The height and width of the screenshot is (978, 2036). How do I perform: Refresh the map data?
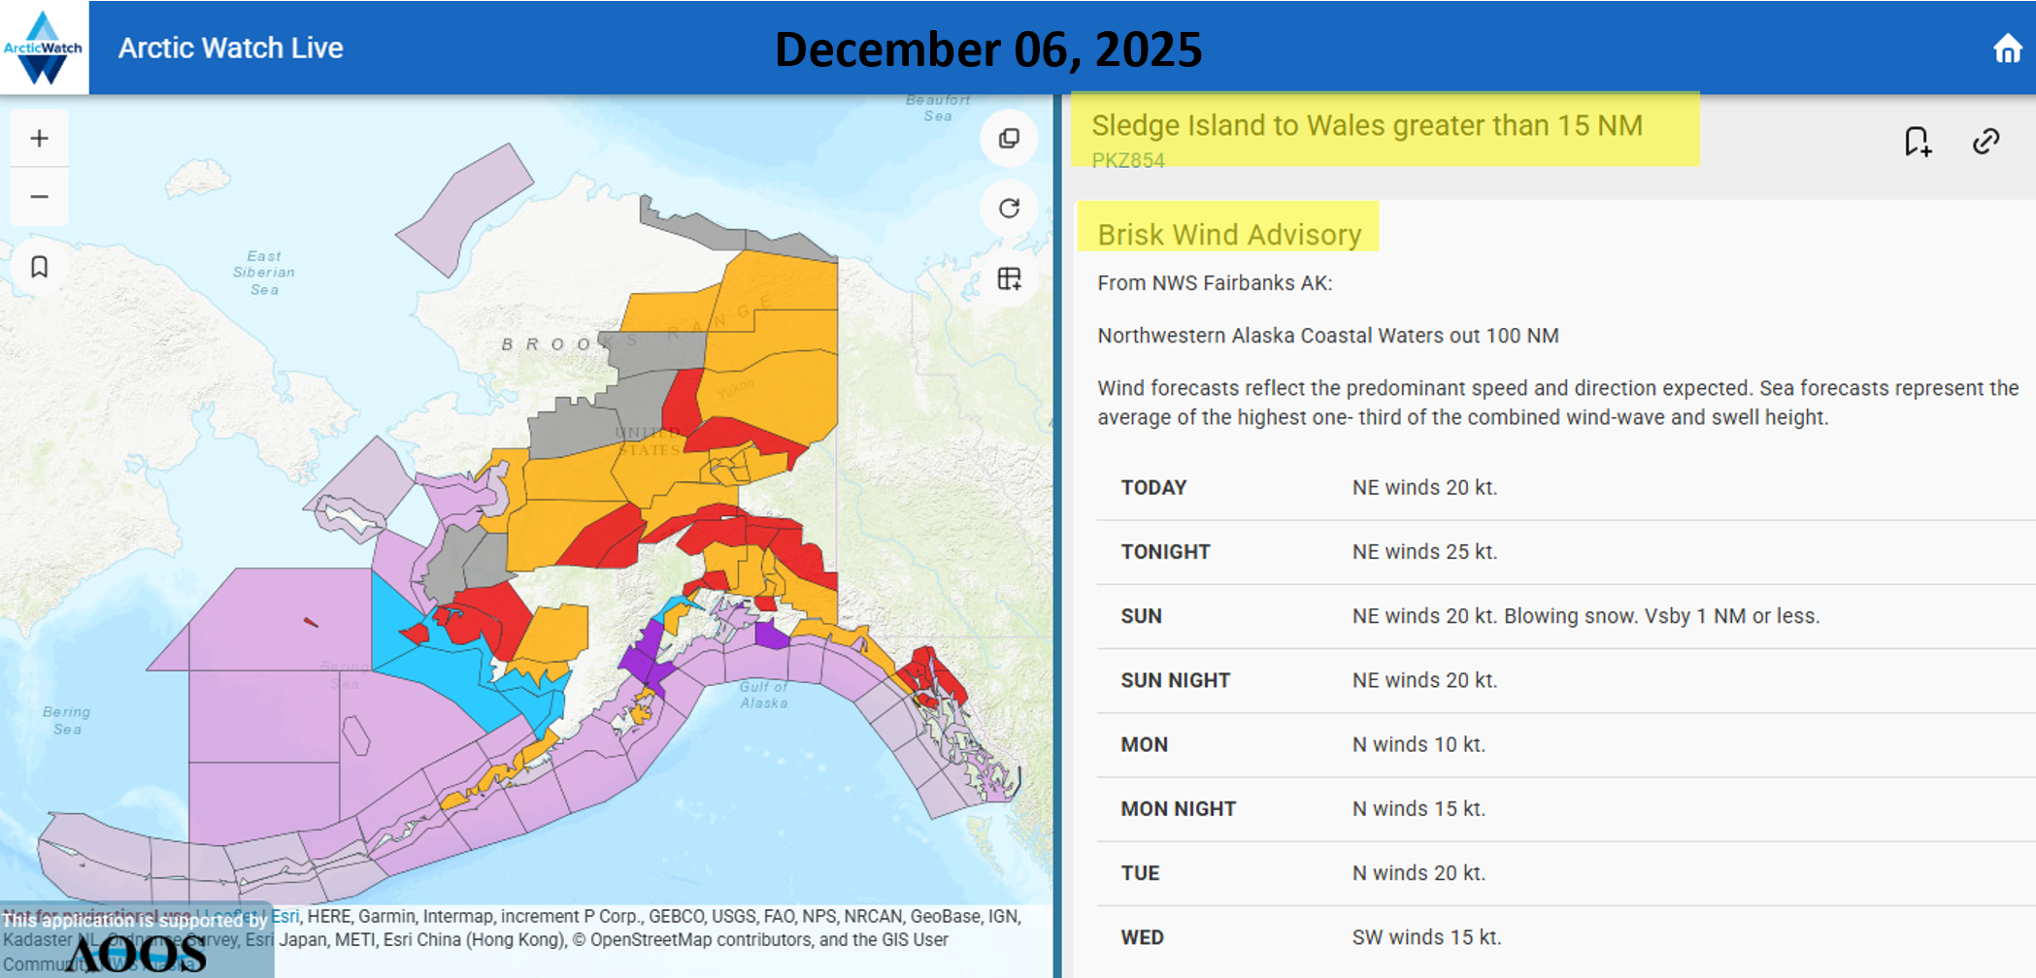[1009, 209]
